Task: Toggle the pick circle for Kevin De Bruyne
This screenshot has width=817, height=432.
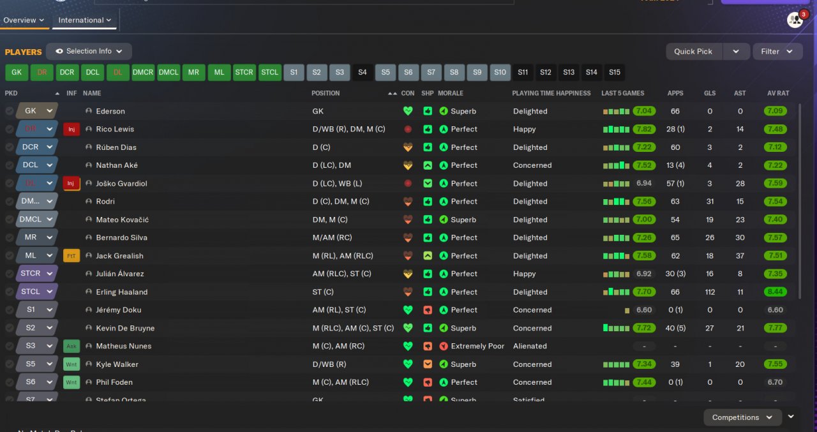Action: 9,328
